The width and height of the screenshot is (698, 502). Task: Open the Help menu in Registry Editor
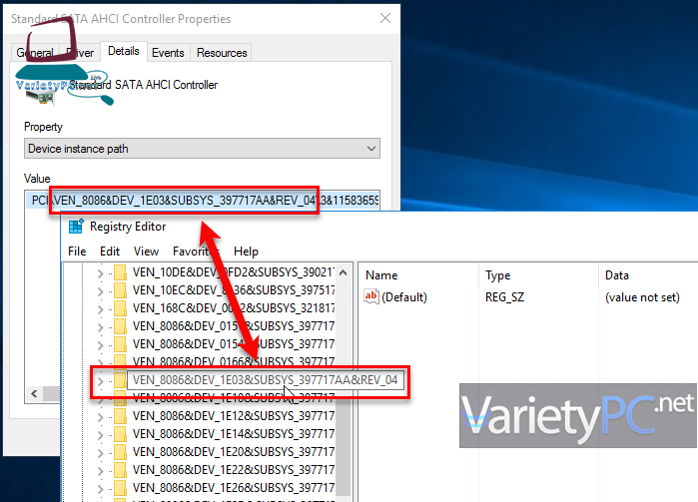[246, 251]
